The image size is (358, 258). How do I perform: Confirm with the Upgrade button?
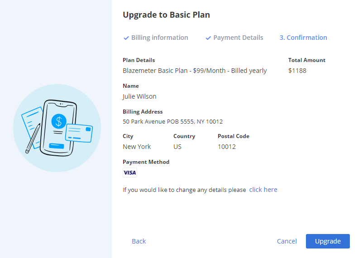(x=328, y=241)
